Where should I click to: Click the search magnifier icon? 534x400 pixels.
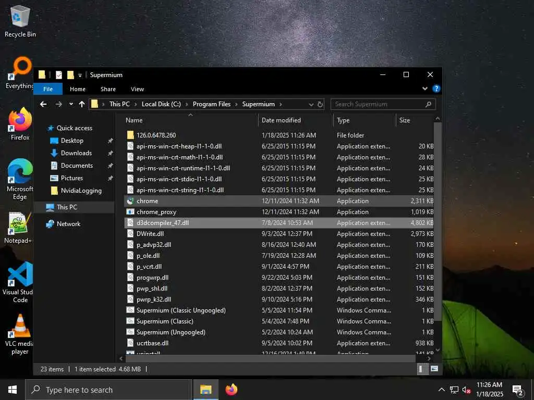pos(429,104)
